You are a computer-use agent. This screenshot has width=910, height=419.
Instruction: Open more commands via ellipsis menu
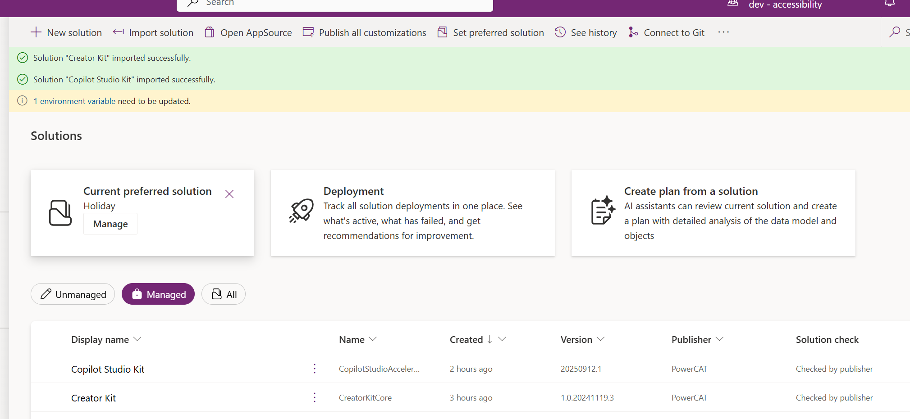click(x=723, y=32)
